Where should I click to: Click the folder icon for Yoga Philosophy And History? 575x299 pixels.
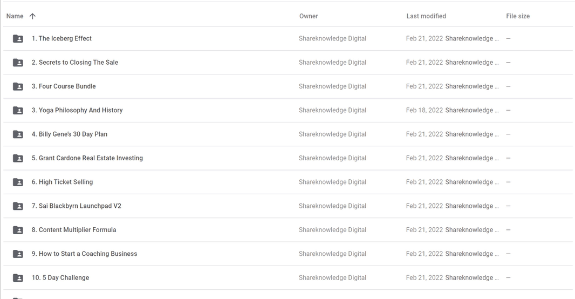coord(18,110)
